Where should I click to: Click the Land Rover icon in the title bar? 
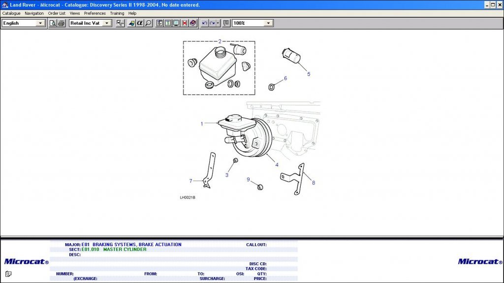[5, 5]
